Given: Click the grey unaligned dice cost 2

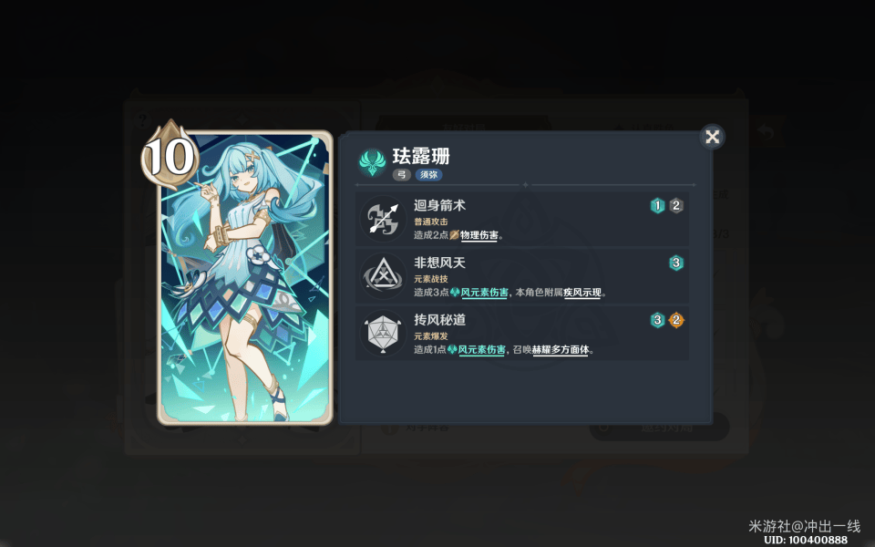Looking at the screenshot, I should tap(675, 206).
